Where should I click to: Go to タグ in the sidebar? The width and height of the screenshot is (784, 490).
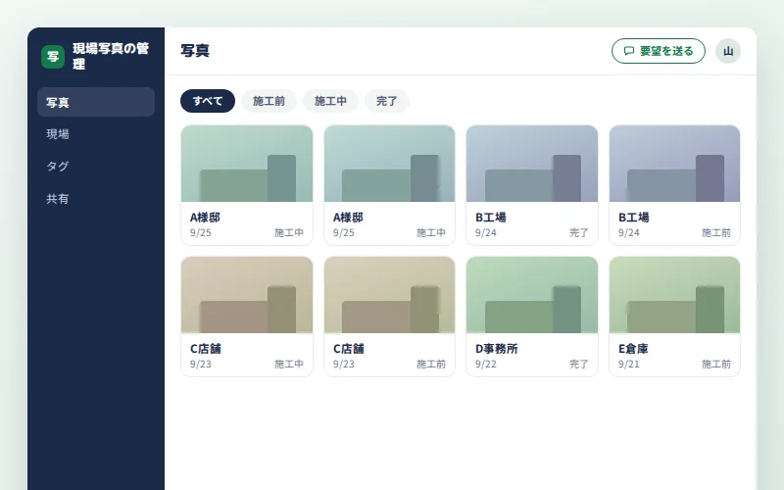96,166
